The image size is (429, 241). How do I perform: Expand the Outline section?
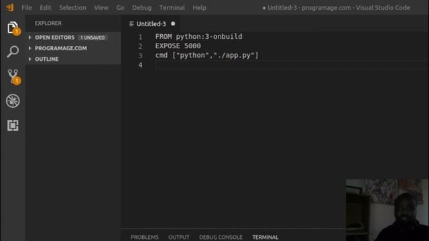[x=73, y=59]
